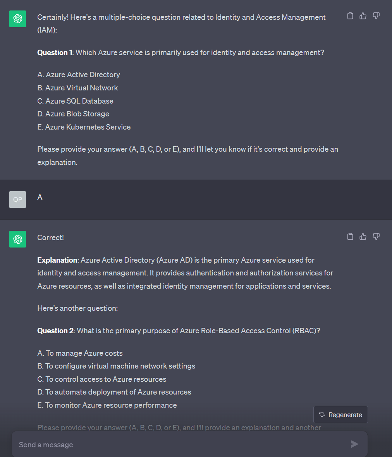
Task: Like the 'Correct!' response with thumbs up
Action: (x=363, y=237)
